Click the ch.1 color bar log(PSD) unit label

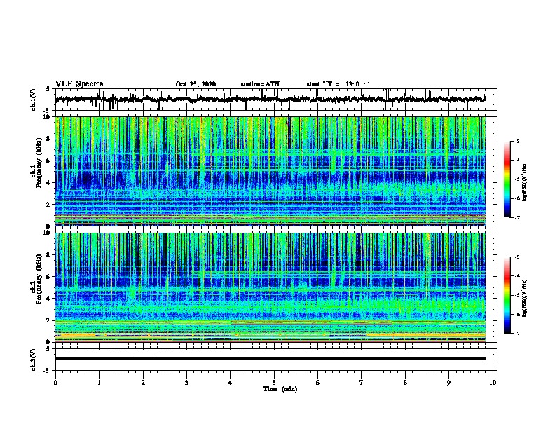[x=525, y=183]
